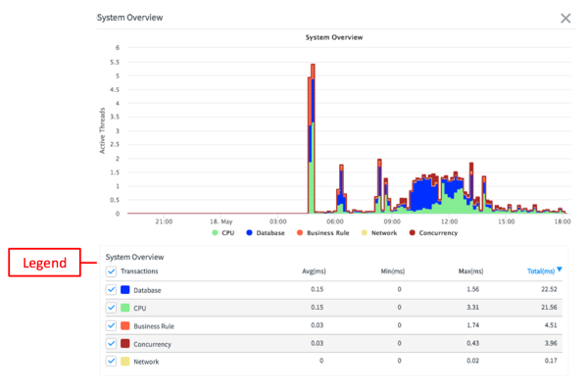
Task: Click Business Rule max value 1.74
Action: point(473,325)
